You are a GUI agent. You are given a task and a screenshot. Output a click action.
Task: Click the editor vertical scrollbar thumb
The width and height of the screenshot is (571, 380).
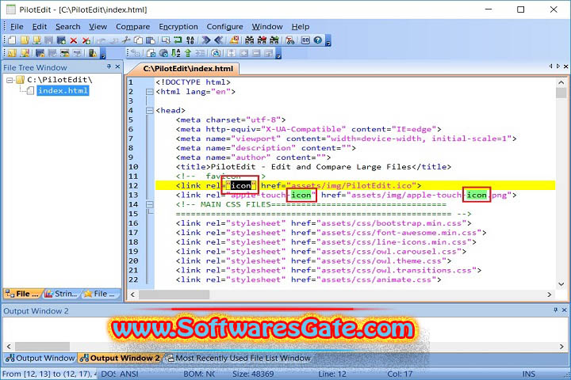[x=561, y=93]
